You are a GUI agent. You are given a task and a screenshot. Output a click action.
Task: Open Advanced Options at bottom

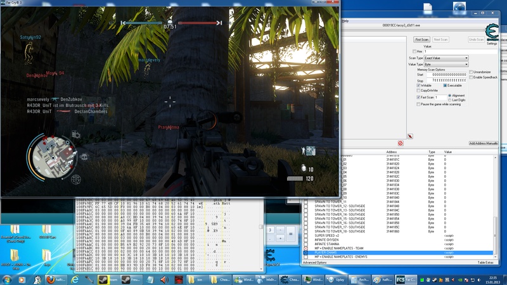314,262
